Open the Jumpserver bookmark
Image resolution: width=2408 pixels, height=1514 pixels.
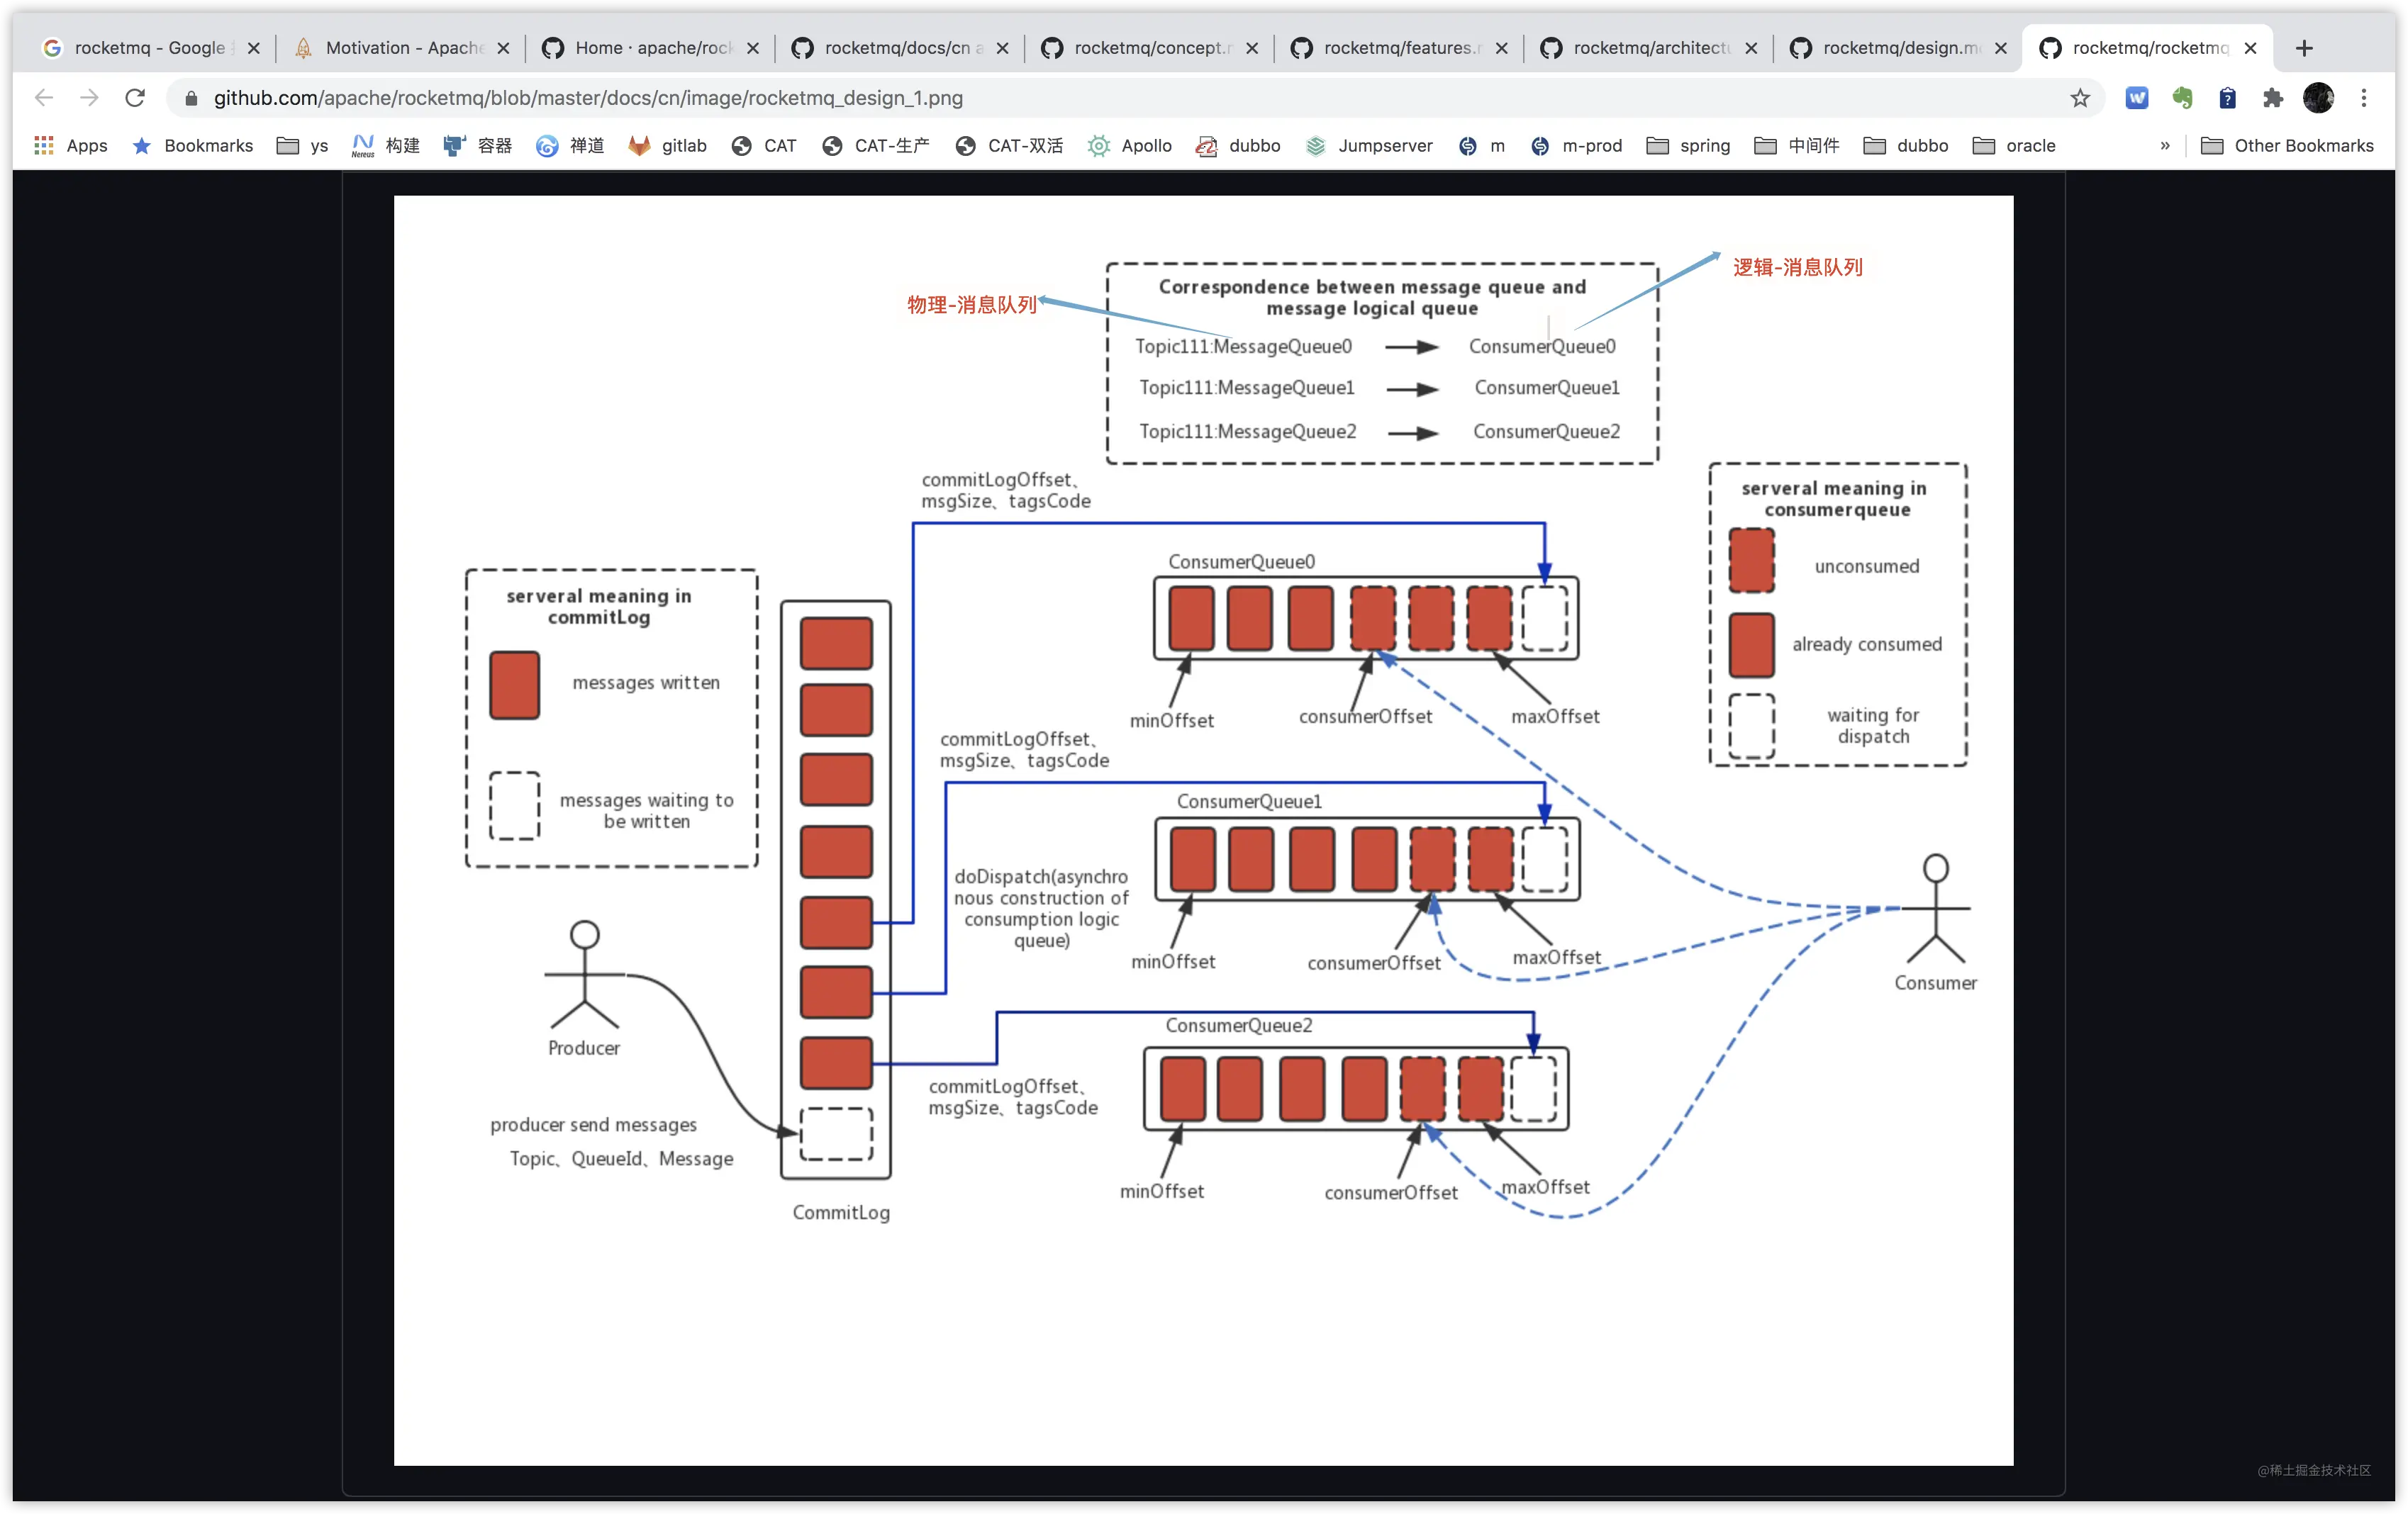pyautogui.click(x=1369, y=146)
